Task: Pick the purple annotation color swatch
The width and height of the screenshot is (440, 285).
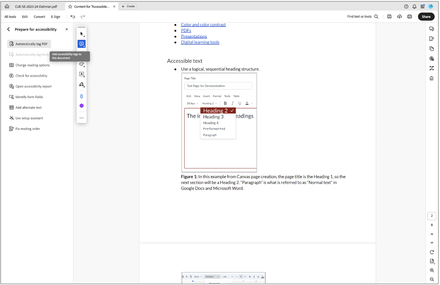Action: pyautogui.click(x=82, y=105)
